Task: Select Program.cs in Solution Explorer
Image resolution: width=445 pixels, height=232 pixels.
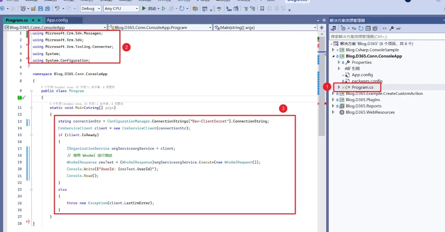Action: coord(362,87)
